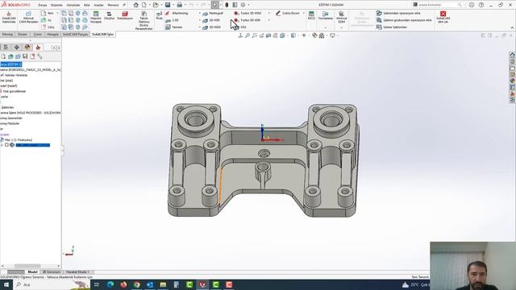Select the Mac 1 (1- Pozisyonu) tree item
Screen dimensions: 516x290
(16, 139)
